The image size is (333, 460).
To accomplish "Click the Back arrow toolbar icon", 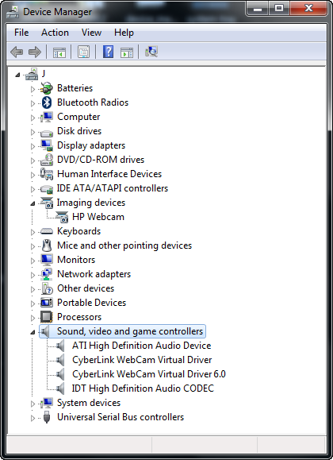I will [17, 52].
